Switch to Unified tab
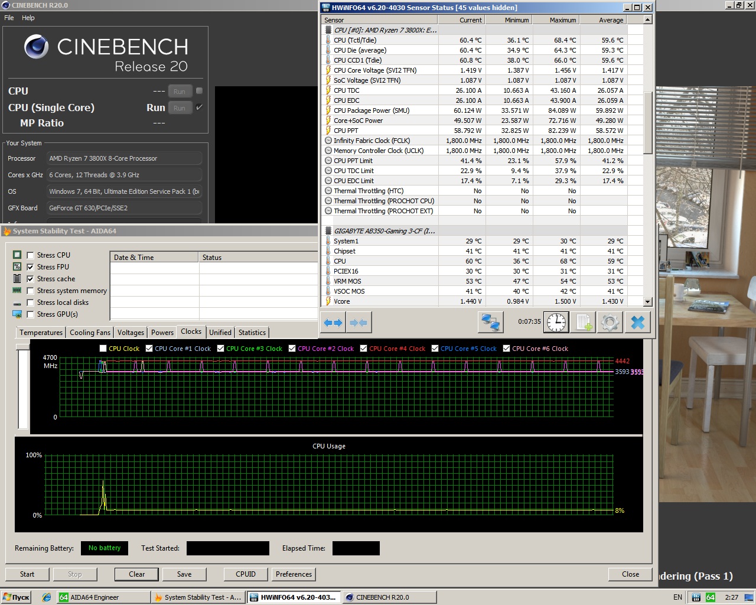Image resolution: width=756 pixels, height=605 pixels. click(220, 333)
